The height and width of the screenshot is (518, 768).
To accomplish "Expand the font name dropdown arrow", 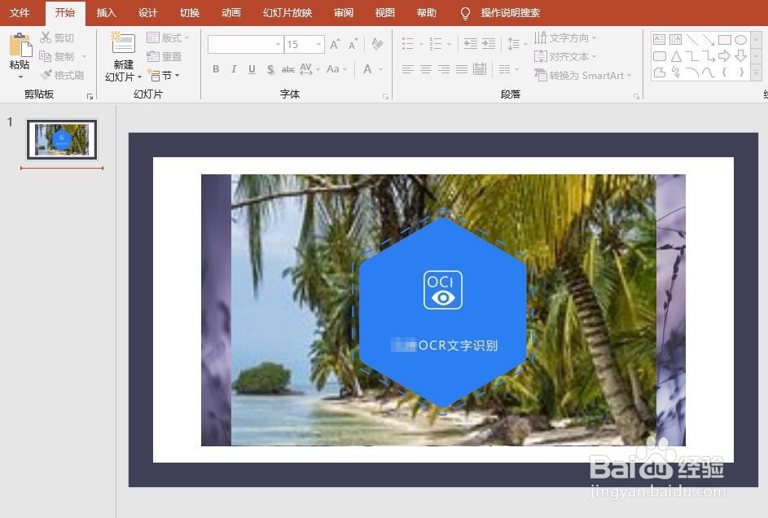I will pos(279,45).
